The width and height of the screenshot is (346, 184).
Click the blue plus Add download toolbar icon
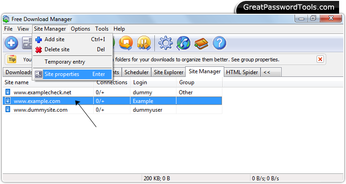11,43
